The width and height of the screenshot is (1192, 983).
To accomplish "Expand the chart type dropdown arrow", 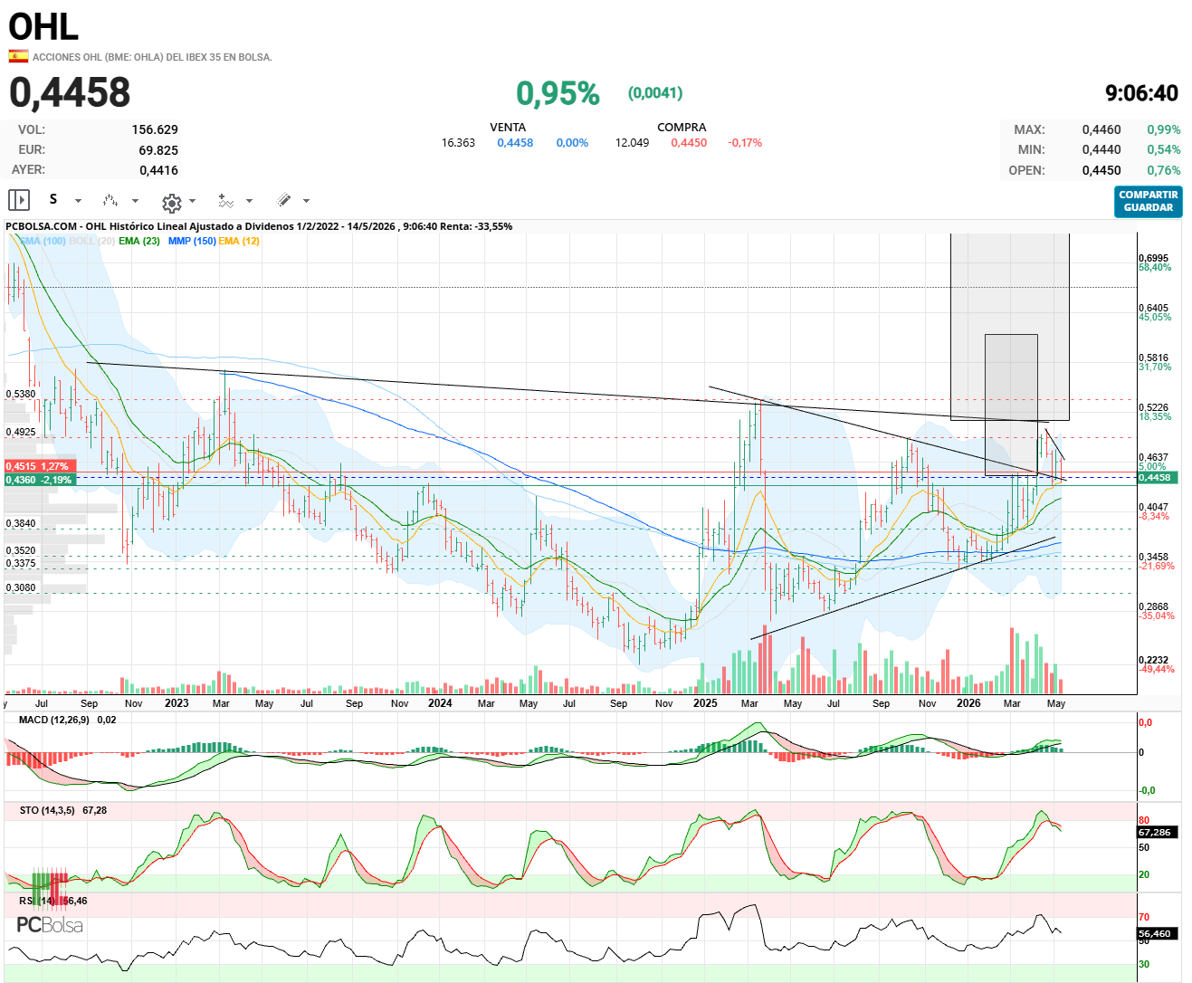I will click(135, 201).
